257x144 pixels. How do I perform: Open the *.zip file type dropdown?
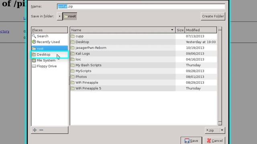(215, 130)
